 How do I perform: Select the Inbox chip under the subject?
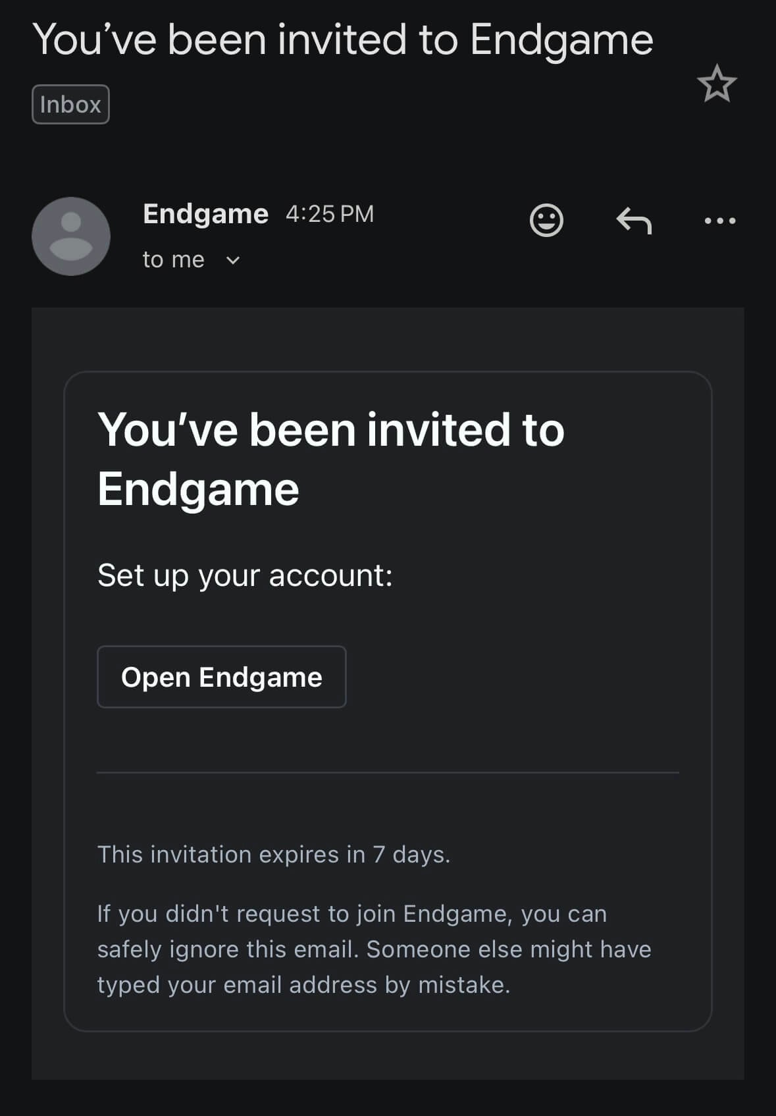[70, 103]
